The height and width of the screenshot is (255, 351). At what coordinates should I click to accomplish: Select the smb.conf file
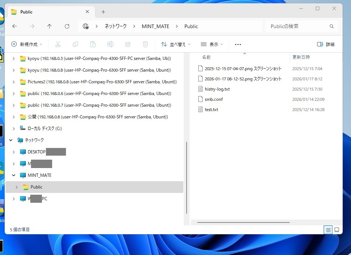click(214, 99)
